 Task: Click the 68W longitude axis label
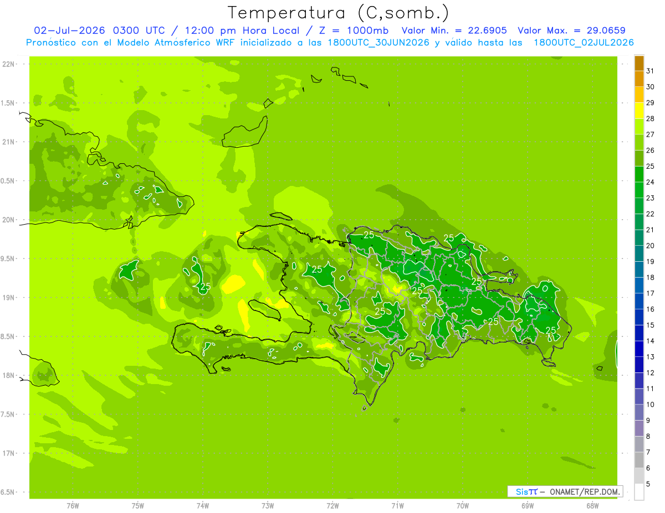(592, 505)
